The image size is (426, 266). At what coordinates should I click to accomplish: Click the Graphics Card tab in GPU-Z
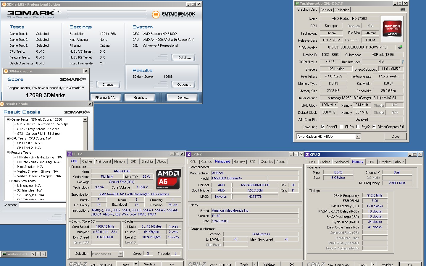pos(307,9)
